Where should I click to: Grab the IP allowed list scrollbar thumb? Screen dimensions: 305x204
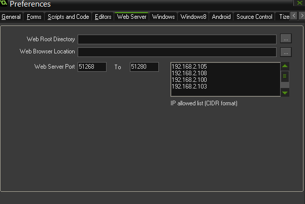(x=285, y=76)
